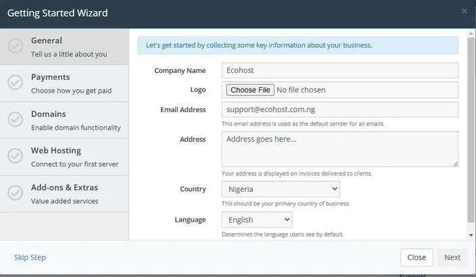
Task: Click the 'Country' label
Action: 193,188
